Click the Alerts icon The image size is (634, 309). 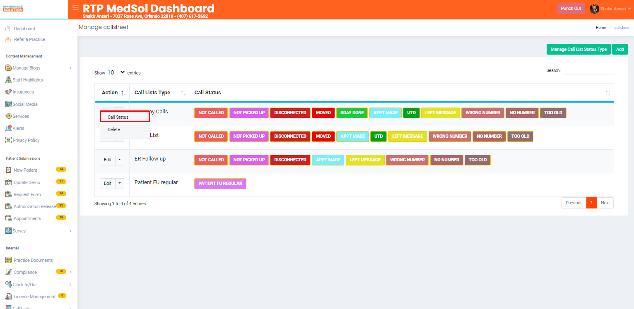8,128
